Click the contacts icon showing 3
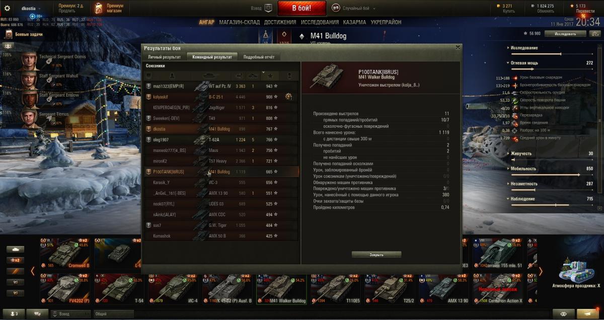The image size is (604, 320). pos(14,313)
